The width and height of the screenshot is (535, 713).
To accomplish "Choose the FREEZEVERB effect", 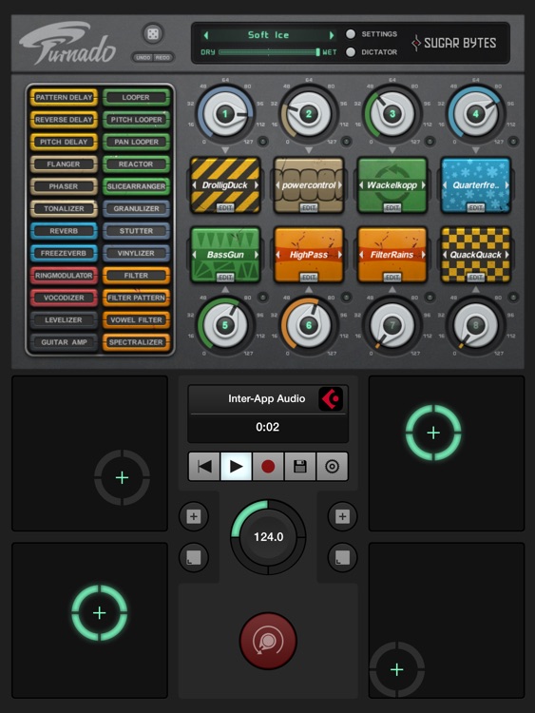I will coord(64,253).
